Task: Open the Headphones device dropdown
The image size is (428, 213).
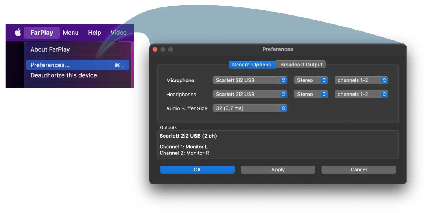Action: point(250,94)
